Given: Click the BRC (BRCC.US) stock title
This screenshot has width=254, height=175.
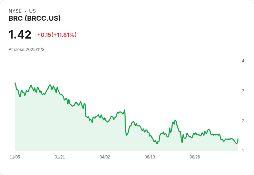Looking at the screenshot, I should [35, 19].
